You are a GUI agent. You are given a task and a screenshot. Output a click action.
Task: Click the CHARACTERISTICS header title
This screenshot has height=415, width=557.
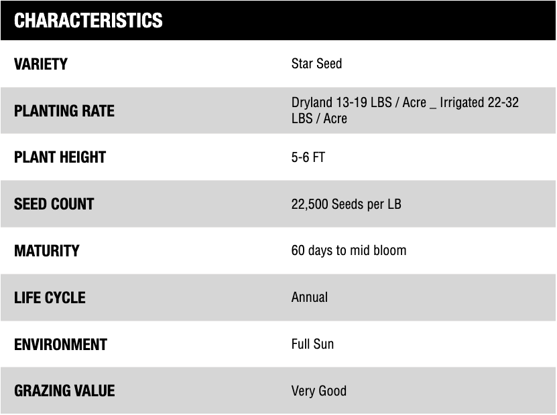(x=88, y=21)
